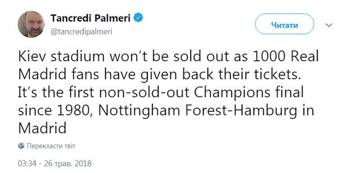348x173 pixels.
Task: Click the Читати follow button
Action: coord(284,24)
